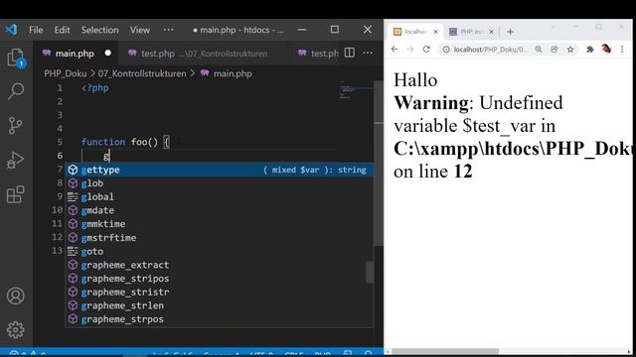Click the browser horizontal scrollbar
This screenshot has width=636, height=357.
(x=445, y=351)
